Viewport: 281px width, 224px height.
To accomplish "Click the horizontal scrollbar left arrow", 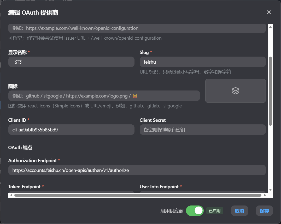I will (x=11, y=195).
